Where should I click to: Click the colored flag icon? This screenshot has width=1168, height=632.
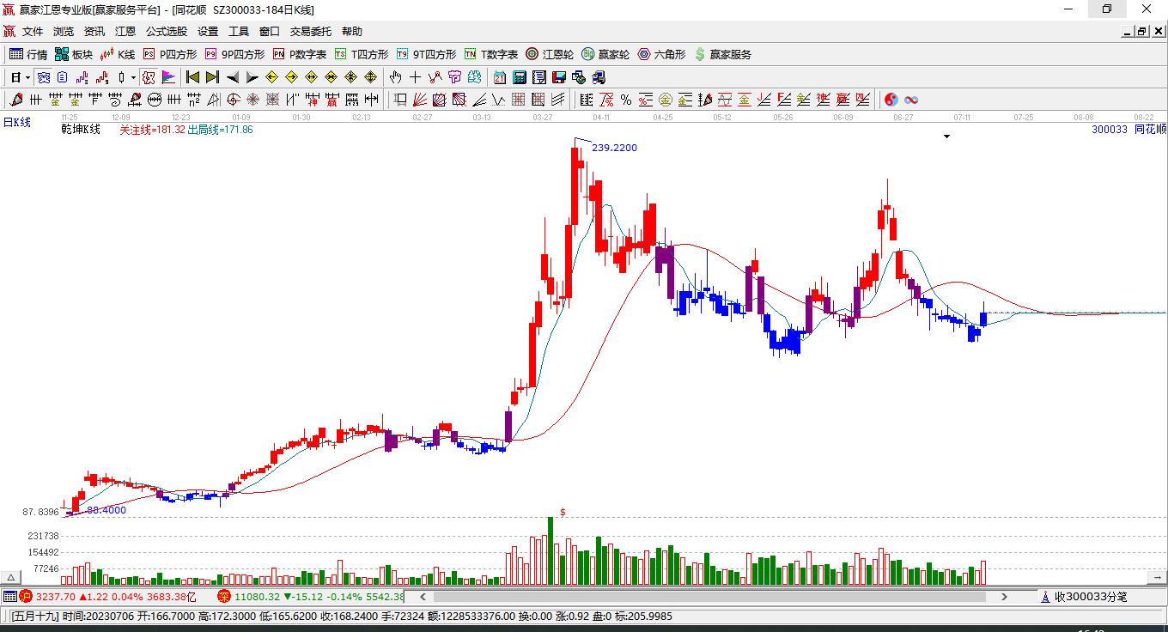click(x=168, y=77)
